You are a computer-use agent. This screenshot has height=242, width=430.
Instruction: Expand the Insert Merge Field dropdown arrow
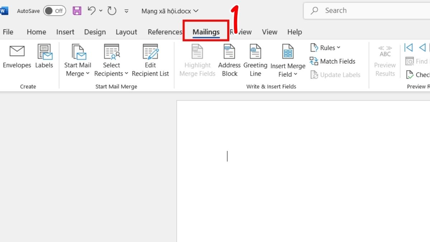(x=296, y=75)
